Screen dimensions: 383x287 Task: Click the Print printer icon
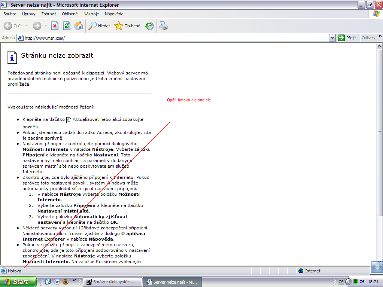point(163,25)
